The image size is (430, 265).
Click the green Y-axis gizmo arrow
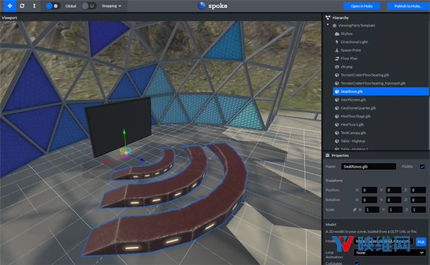point(124,131)
